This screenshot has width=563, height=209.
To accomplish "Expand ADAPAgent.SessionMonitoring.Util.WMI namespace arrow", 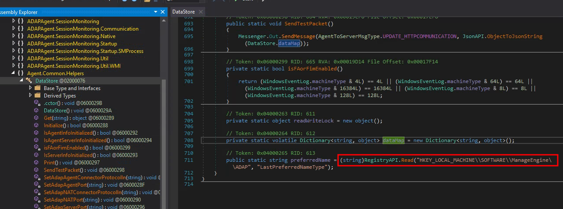I will 14,66.
